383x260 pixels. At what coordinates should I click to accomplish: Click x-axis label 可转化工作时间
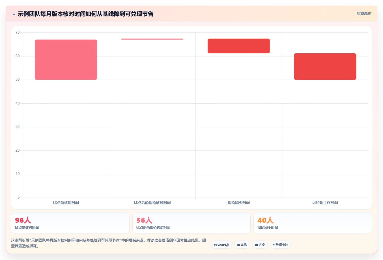tap(325, 203)
